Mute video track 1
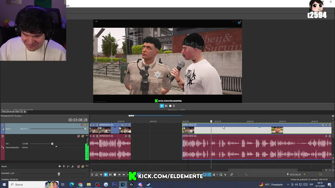 pos(82,125)
